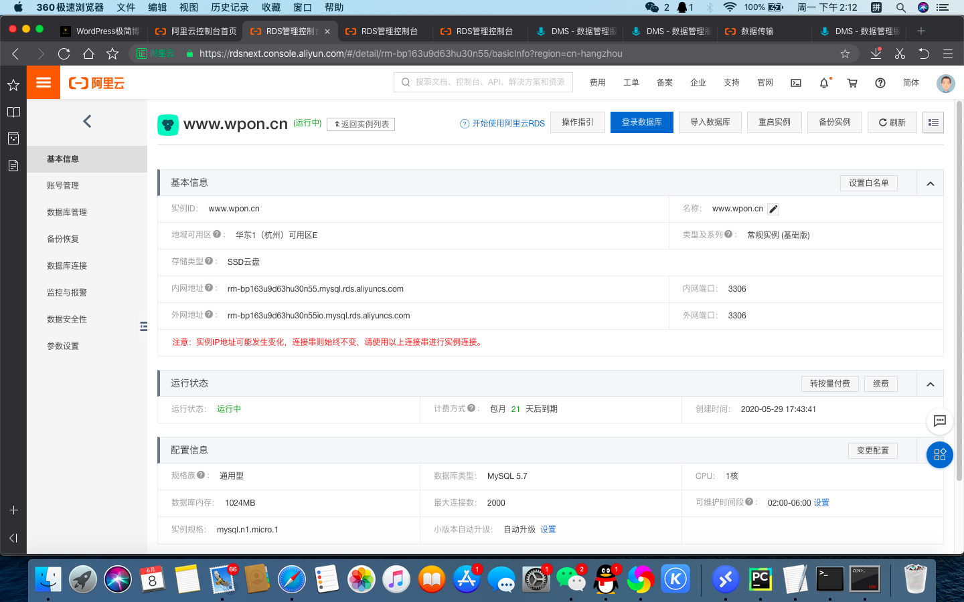Click help icon next to 内网地址
This screenshot has width=964, height=602.
coord(209,288)
